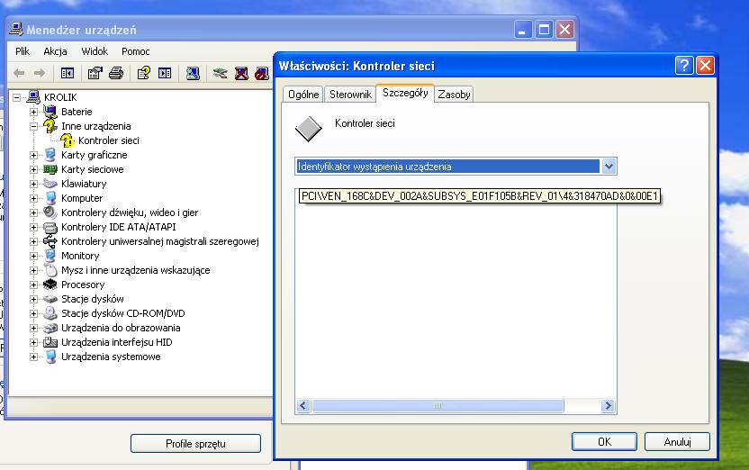The image size is (749, 470).
Task: Click the Profile sprzętu button
Action: coord(195,444)
